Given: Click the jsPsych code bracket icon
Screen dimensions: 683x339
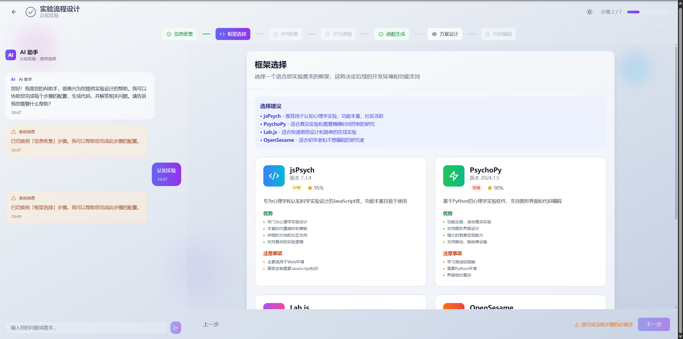Looking at the screenshot, I should pyautogui.click(x=274, y=176).
